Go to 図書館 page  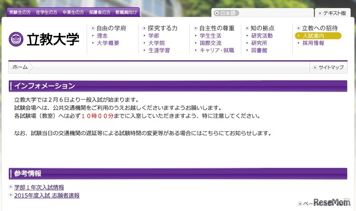pyautogui.click(x=259, y=50)
